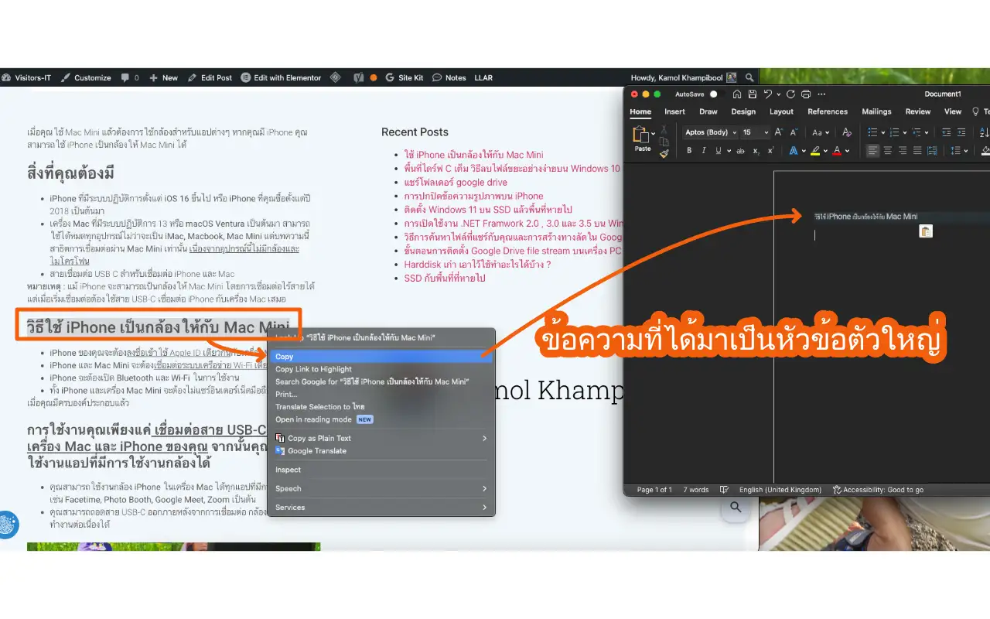Image resolution: width=990 pixels, height=619 pixels.
Task: Open the 'แชร์โฟลเดอร์ google drive' recent post
Action: pyautogui.click(x=456, y=183)
